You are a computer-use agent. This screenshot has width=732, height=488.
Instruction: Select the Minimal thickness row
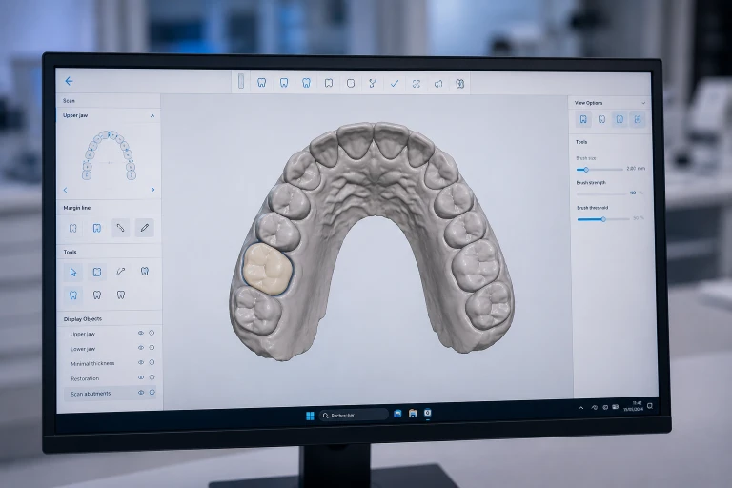pyautogui.click(x=110, y=363)
